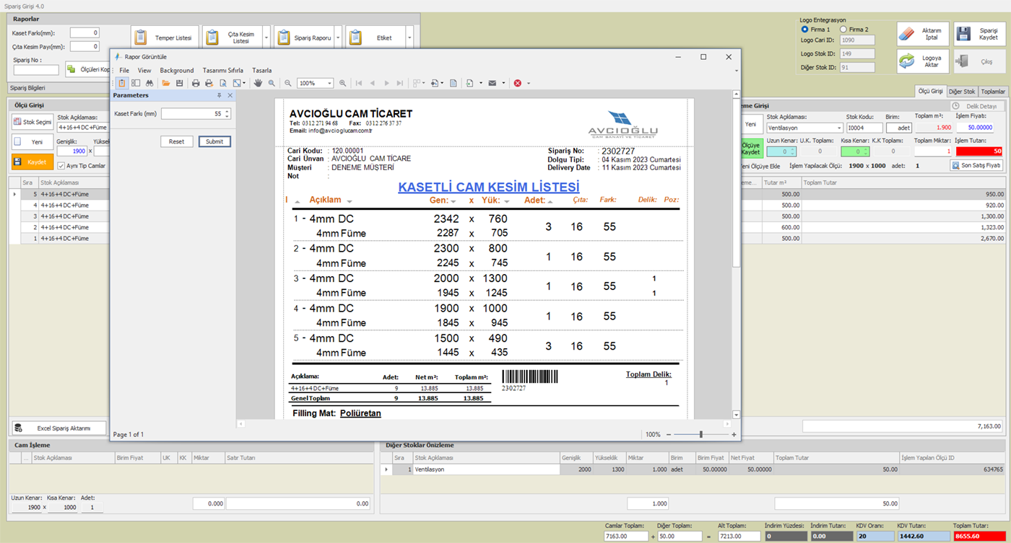This screenshot has height=543, width=1011.
Task: Click Siparişi Kaydet diskette button
Action: point(979,34)
